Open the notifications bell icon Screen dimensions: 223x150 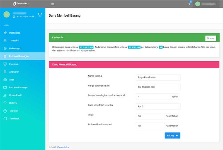(x=189, y=4)
